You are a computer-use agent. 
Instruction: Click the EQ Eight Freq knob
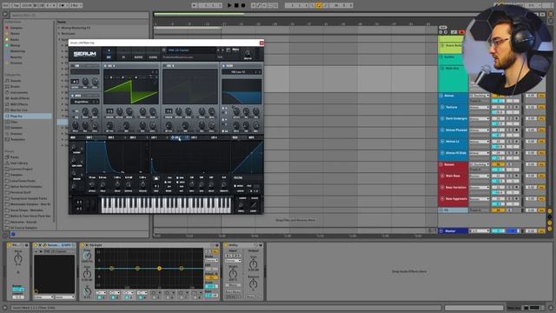[x=87, y=256]
